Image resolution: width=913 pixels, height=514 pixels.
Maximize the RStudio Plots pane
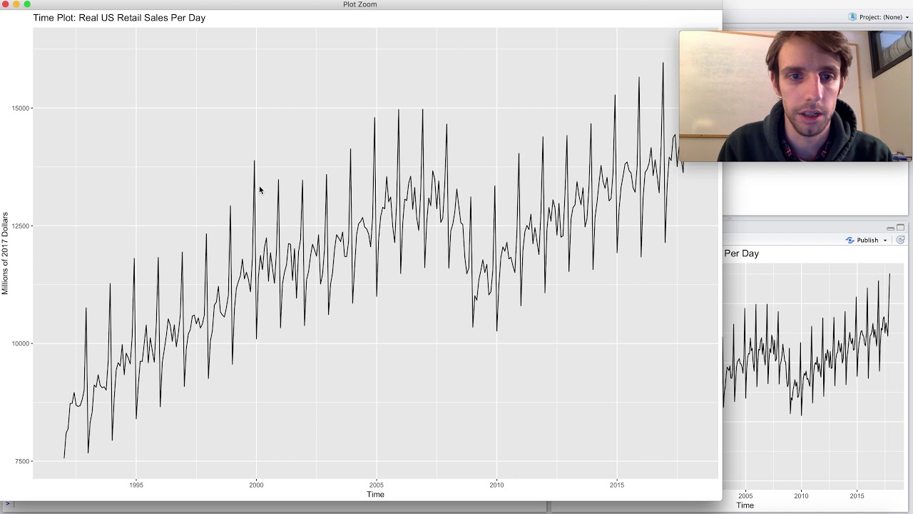[900, 228]
